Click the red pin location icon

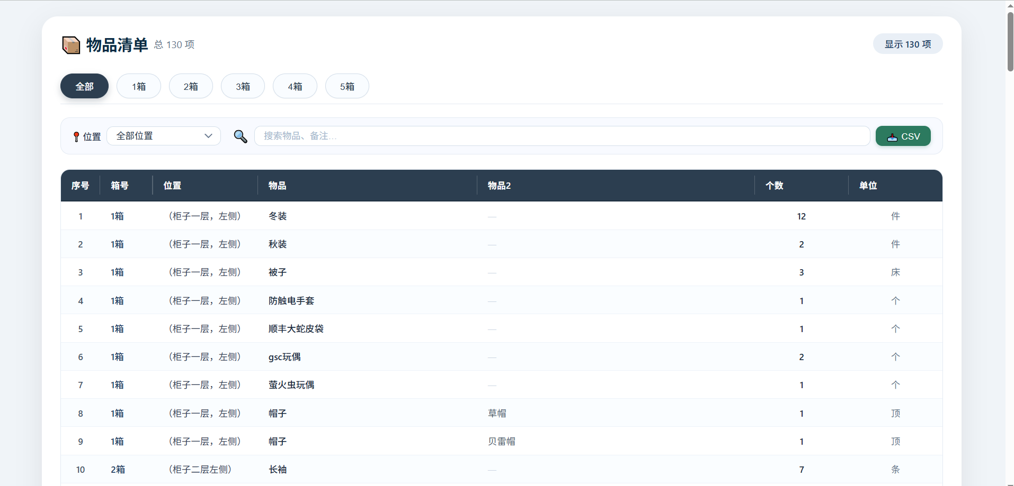(76, 137)
